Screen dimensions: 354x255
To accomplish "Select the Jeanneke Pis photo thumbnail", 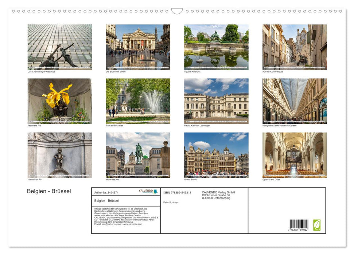I will pyautogui.click(x=59, y=101).
